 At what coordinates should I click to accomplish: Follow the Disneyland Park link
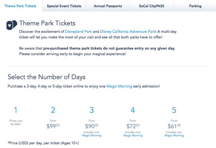coord(78,32)
